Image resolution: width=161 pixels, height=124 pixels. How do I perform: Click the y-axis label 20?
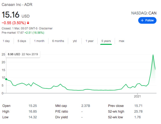pos(3,62)
